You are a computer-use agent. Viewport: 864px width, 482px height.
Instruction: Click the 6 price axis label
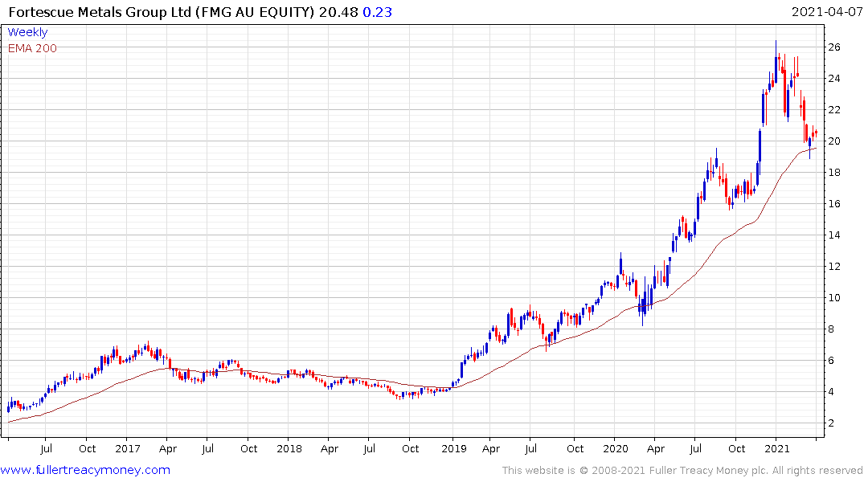(832, 361)
